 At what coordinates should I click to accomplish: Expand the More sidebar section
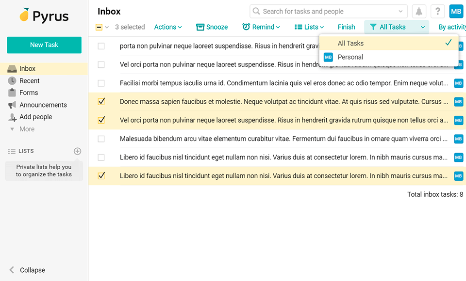(27, 129)
